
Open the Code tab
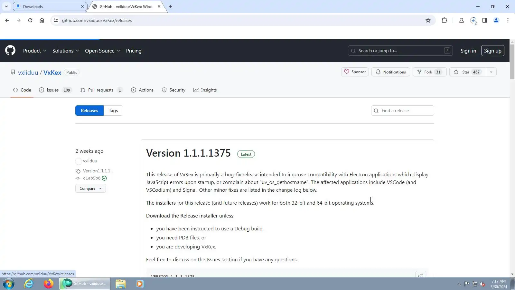tap(22, 90)
